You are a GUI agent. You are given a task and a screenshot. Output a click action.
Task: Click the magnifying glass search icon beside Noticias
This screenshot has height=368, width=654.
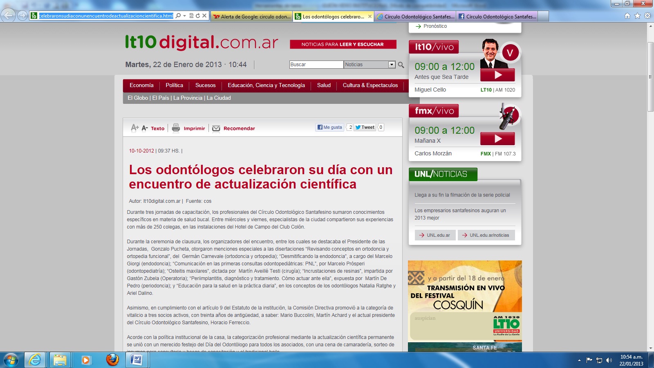click(x=401, y=65)
